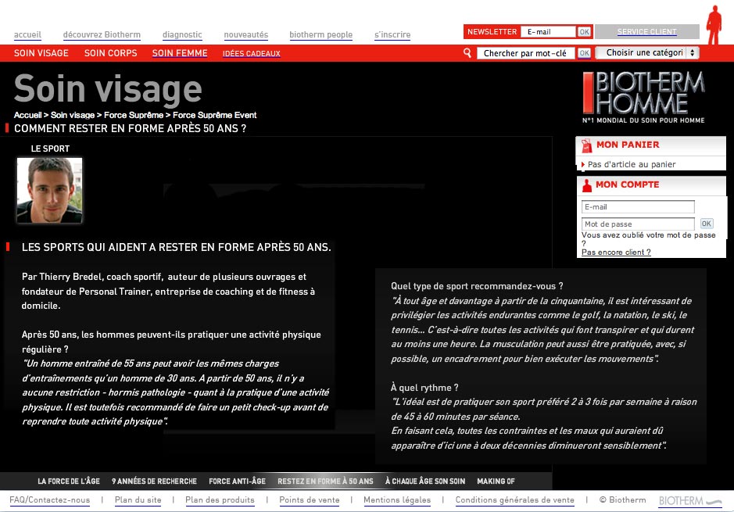Click Force Suprême in the breadcrumb
The height and width of the screenshot is (512, 734).
134,115
